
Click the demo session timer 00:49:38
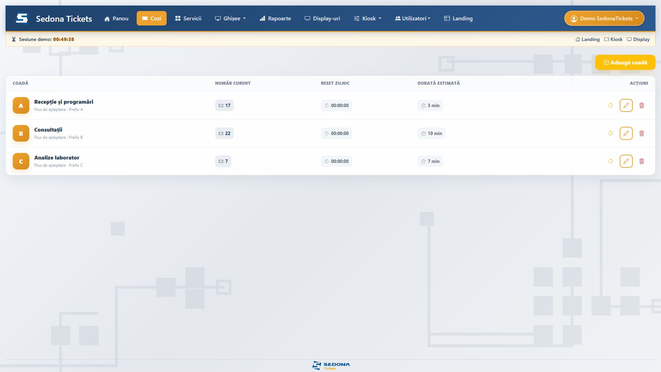[64, 39]
